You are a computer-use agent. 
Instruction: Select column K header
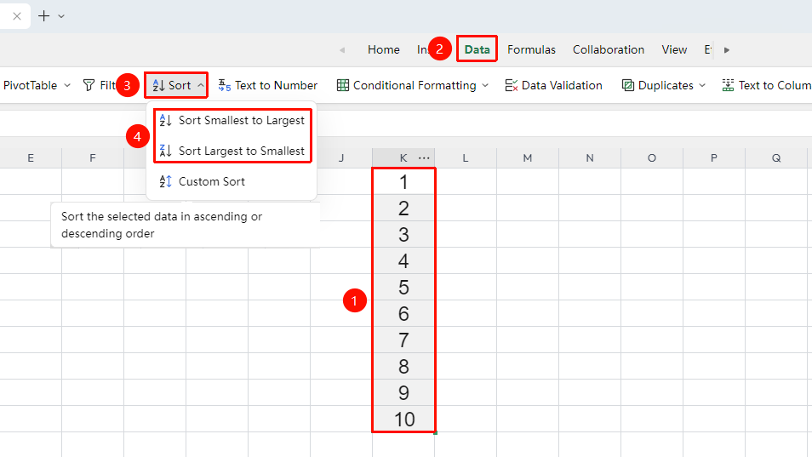point(403,158)
